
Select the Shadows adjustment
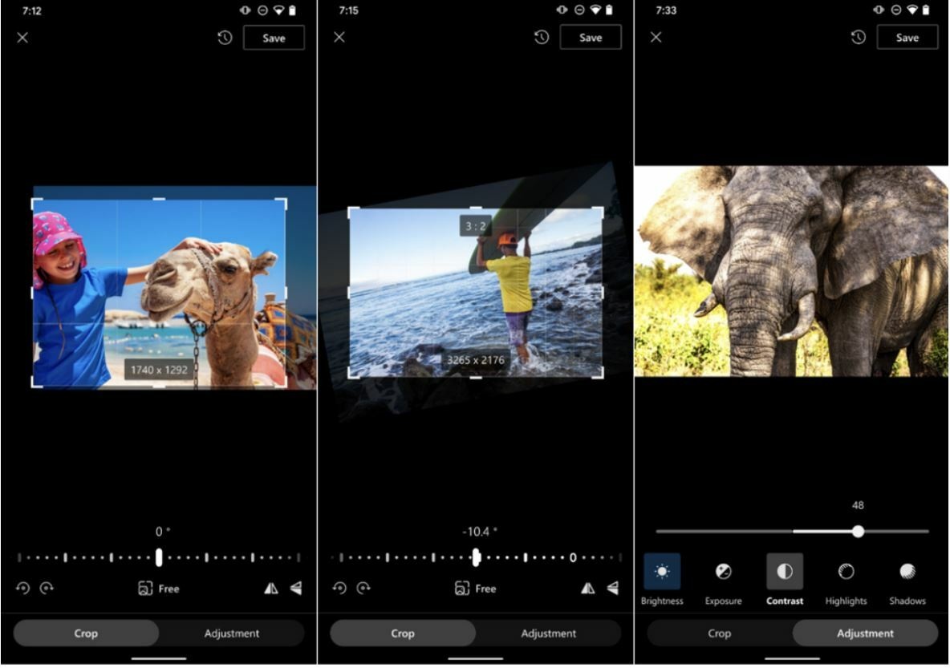907,579
